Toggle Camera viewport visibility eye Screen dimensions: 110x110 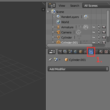(x=94, y=32)
